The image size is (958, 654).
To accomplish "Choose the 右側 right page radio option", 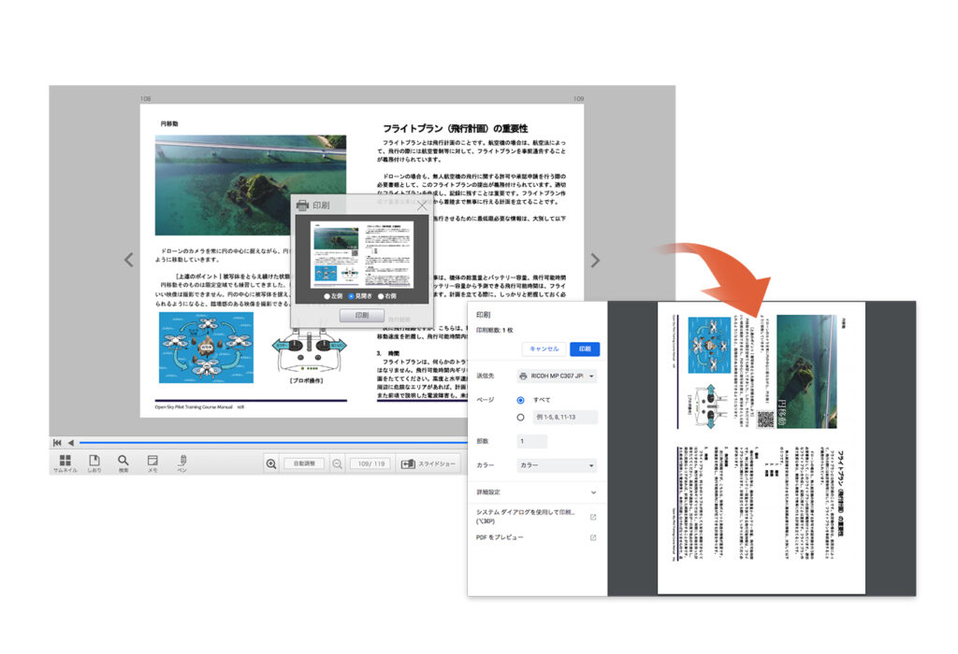I will 382,295.
